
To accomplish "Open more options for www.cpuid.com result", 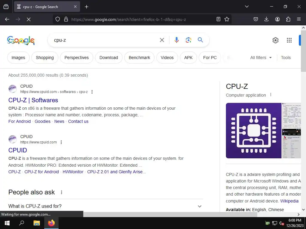I will (61, 142).
